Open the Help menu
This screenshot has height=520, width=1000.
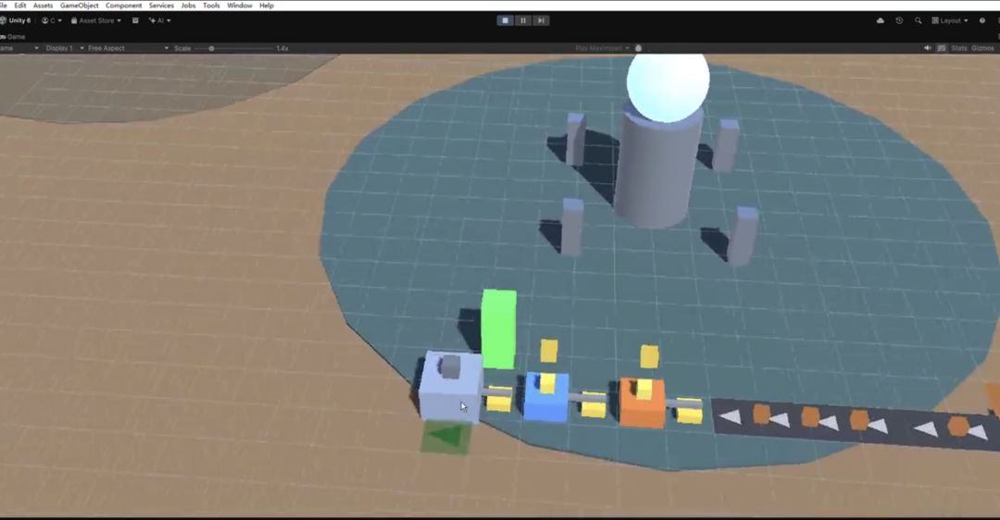(x=267, y=6)
